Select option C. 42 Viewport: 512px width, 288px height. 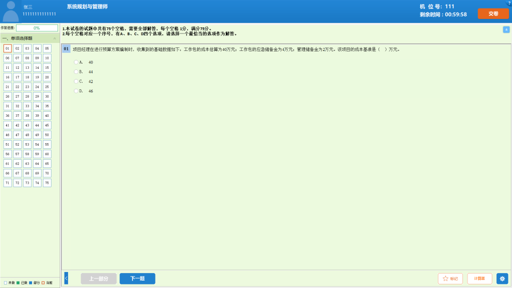(x=76, y=81)
